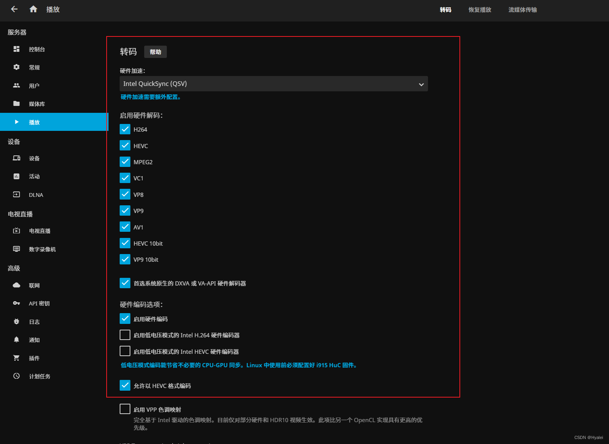Toggle AV1 decoding checkbox
Viewport: 609px width, 444px height.
125,227
